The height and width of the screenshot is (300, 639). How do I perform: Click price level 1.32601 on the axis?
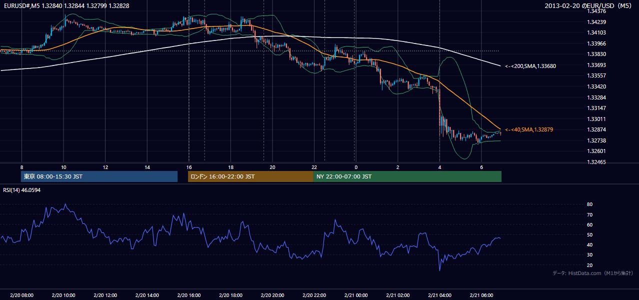pyautogui.click(x=596, y=151)
